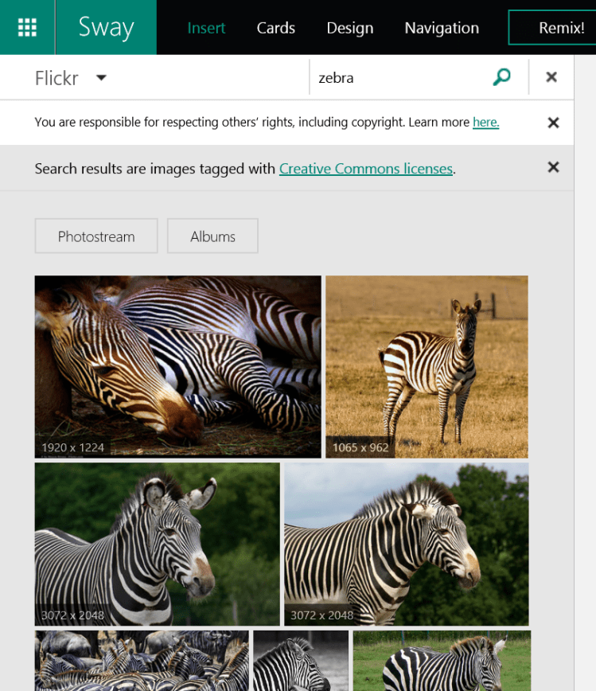The height and width of the screenshot is (691, 596).
Task: Dismiss the copyright responsibility notice
Action: point(553,123)
